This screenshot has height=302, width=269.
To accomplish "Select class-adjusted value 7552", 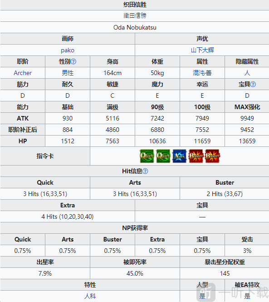I will pyautogui.click(x=202, y=130).
